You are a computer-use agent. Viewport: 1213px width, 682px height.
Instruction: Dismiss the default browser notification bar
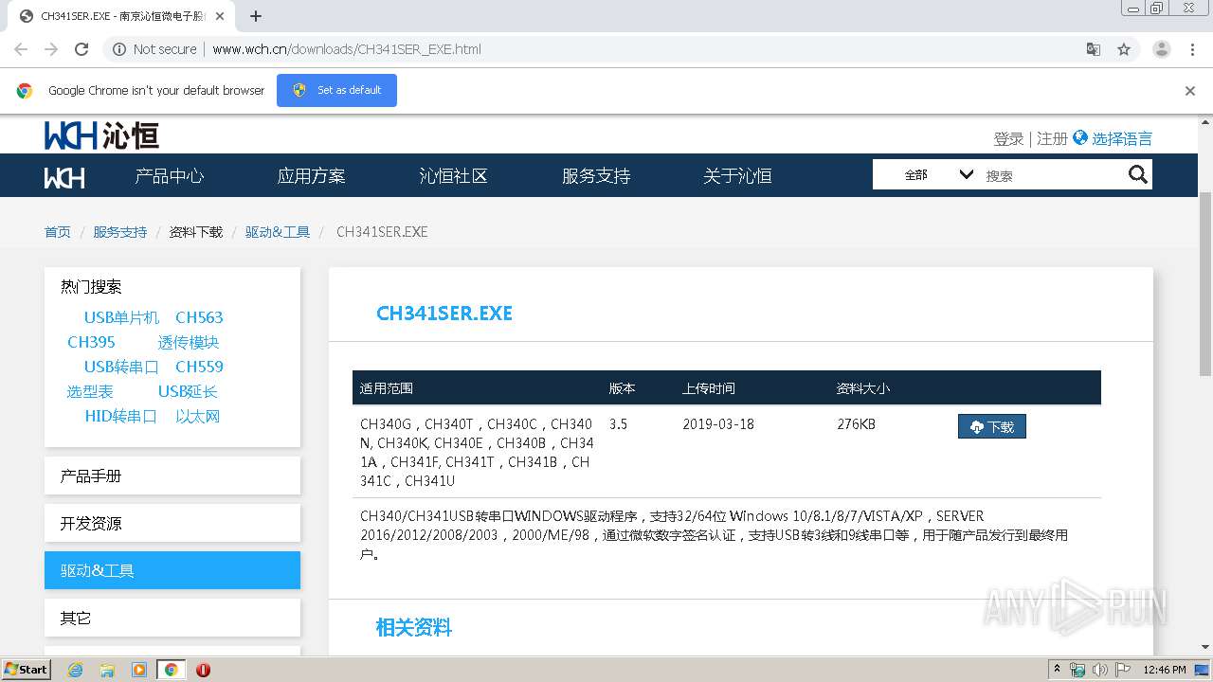(1190, 91)
